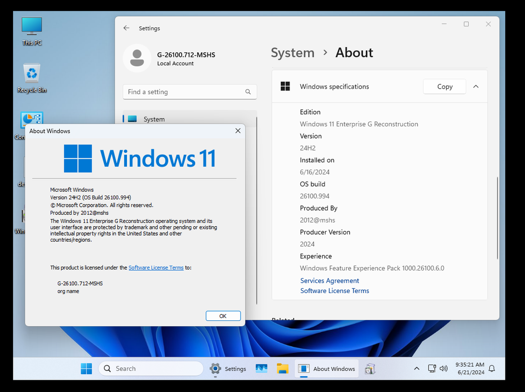
Task: Open Software License Terms link in dialog
Action: point(156,268)
